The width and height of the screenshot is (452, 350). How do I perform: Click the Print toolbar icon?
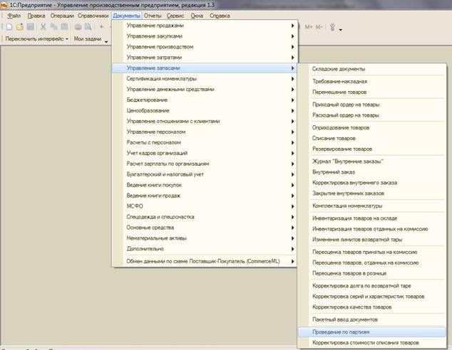(78, 27)
